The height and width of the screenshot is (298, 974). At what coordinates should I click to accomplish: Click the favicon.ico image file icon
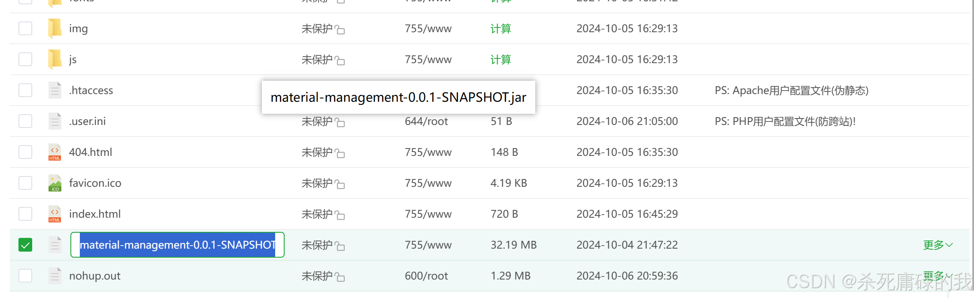pos(55,183)
